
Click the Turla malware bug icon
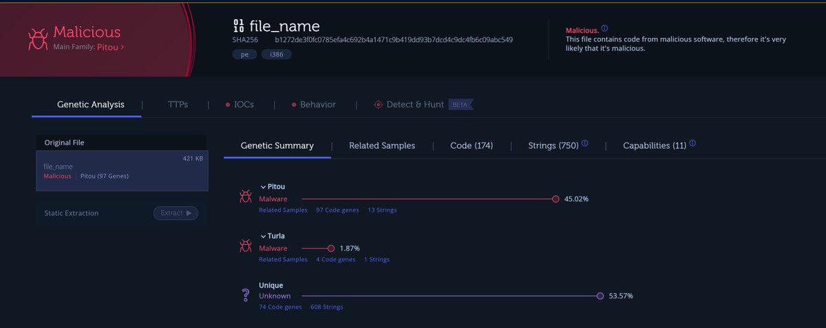(245, 247)
